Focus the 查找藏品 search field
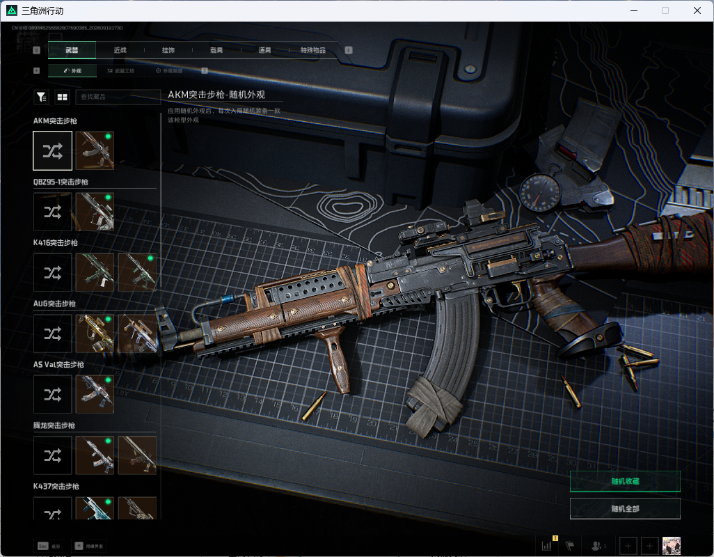This screenshot has width=714, height=557. [118, 97]
